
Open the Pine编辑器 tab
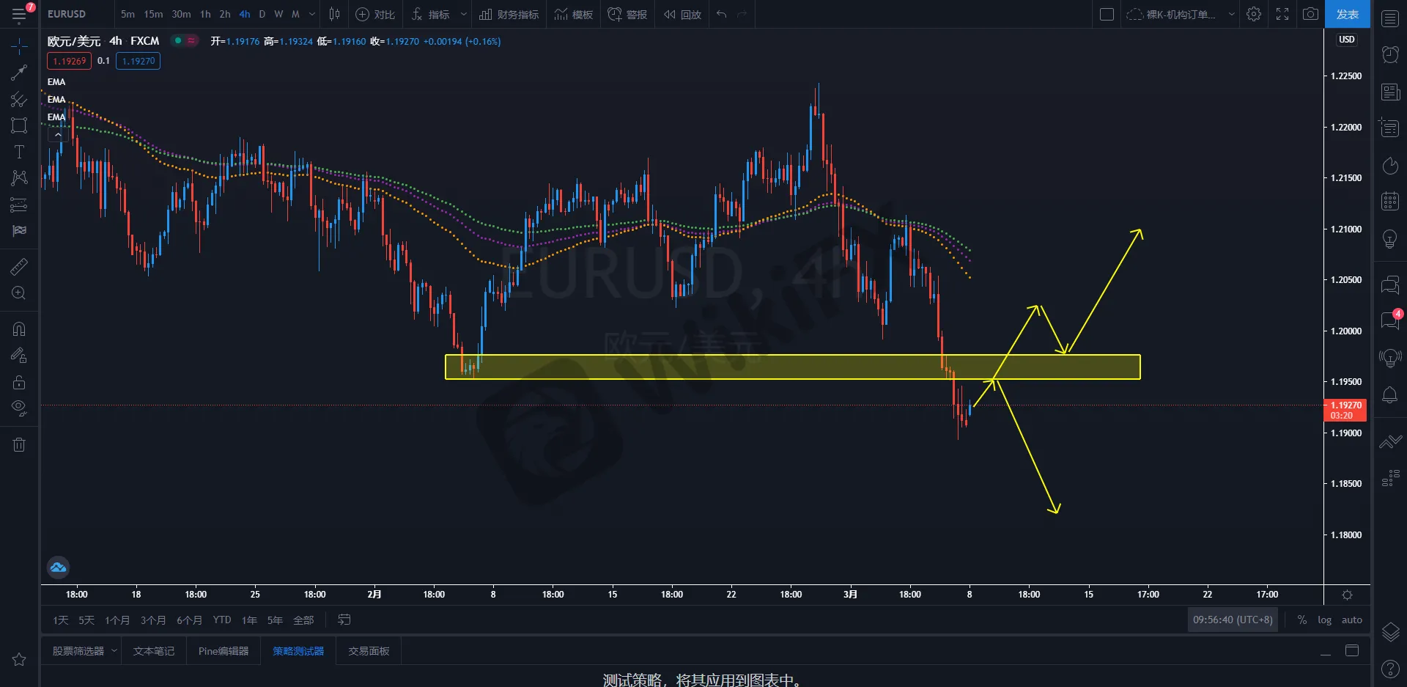coord(224,651)
